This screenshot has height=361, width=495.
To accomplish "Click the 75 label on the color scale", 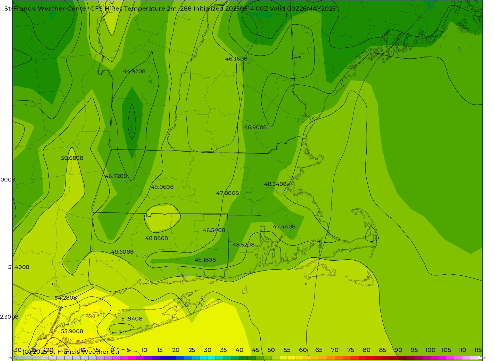I will point(351,350).
